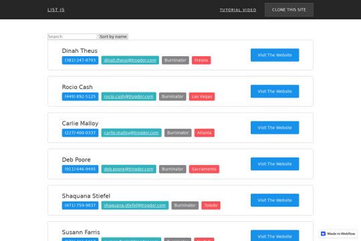Visit the website for Dinah Theus

[275, 55]
